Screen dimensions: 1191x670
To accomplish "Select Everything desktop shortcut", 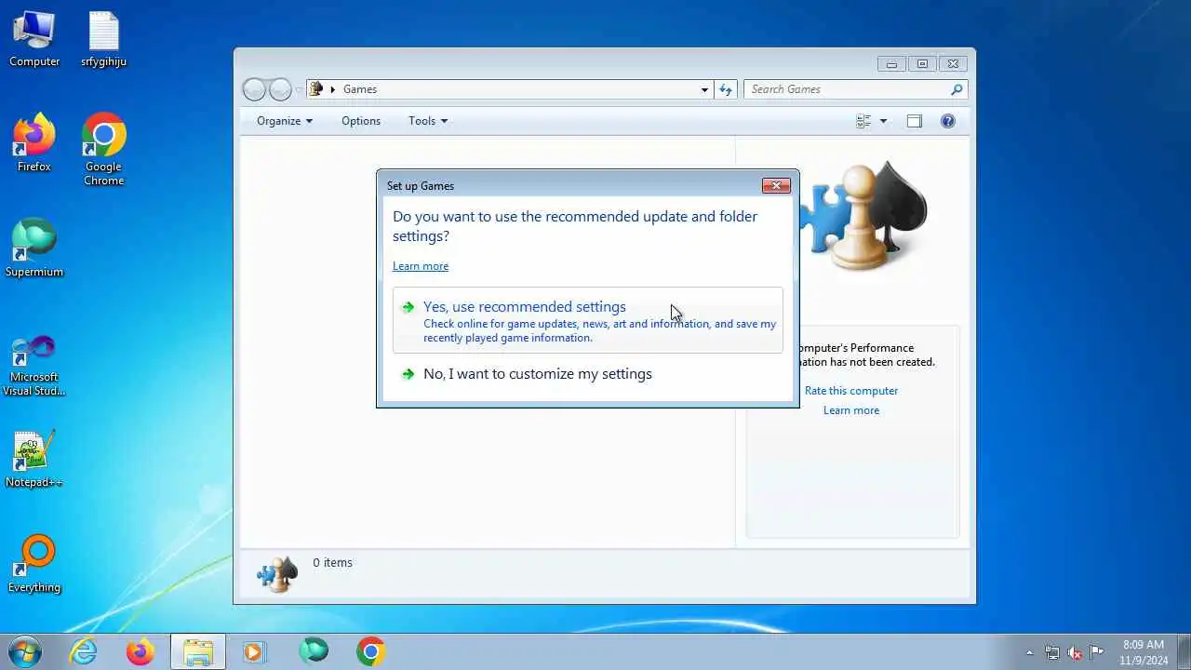I will coord(34,564).
